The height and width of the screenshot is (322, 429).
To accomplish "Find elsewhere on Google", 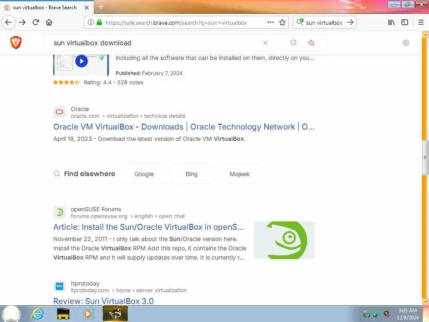I will click(x=144, y=174).
